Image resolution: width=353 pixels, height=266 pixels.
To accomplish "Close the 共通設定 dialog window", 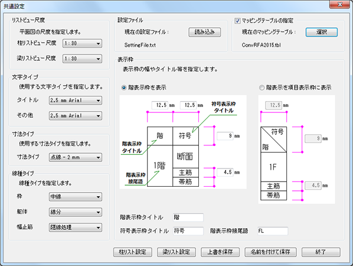I will (x=339, y=5).
